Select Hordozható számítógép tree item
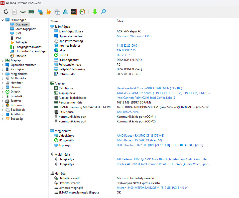 coord(31,51)
